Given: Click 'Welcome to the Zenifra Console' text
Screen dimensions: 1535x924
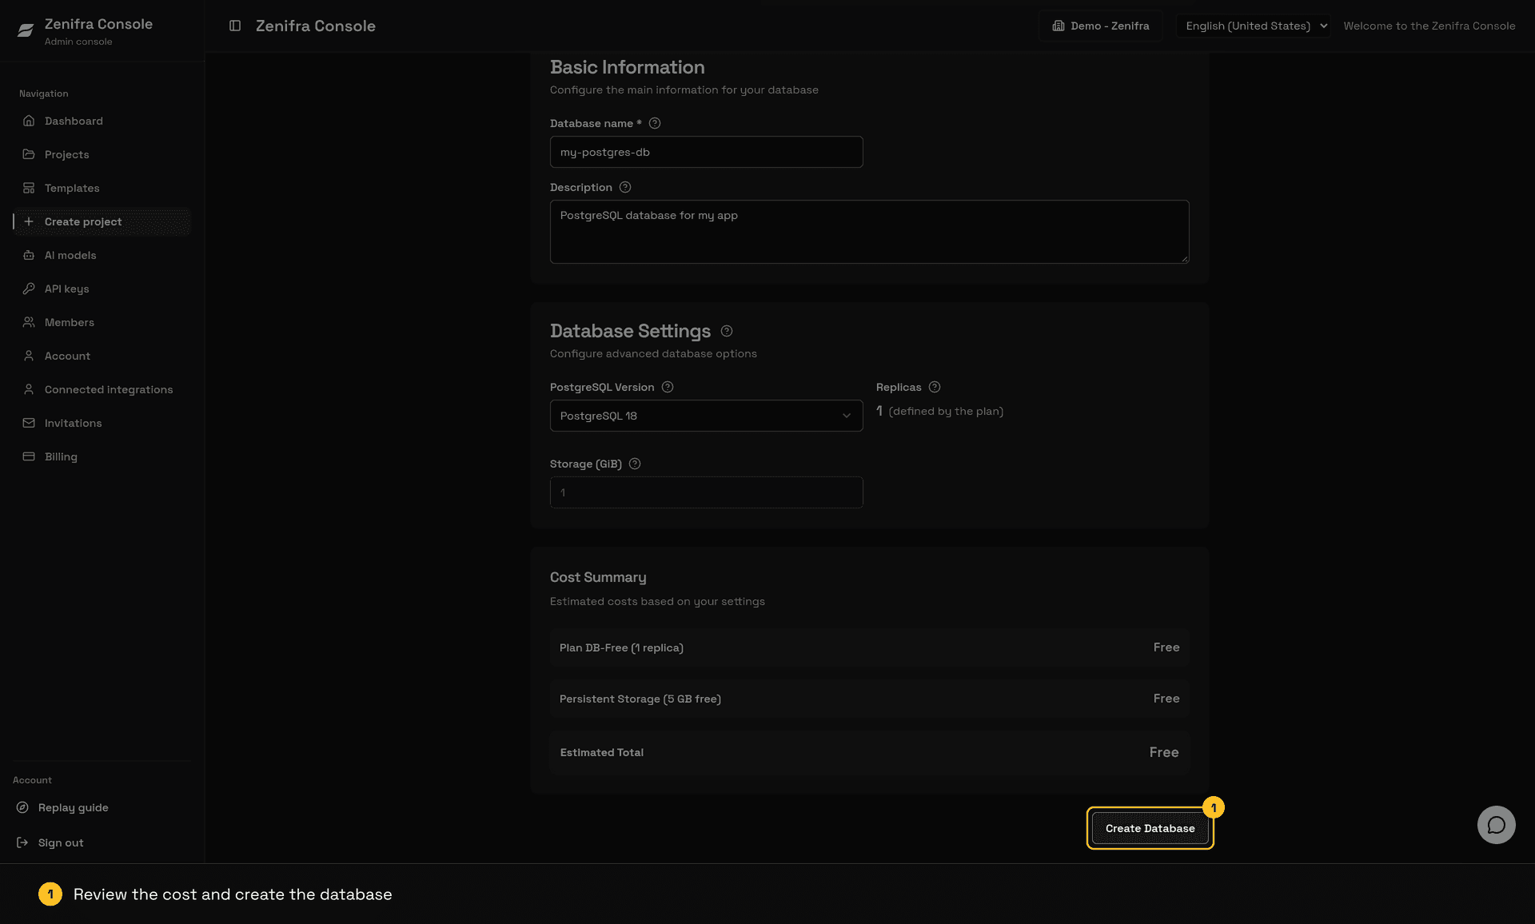Looking at the screenshot, I should [x=1429, y=26].
